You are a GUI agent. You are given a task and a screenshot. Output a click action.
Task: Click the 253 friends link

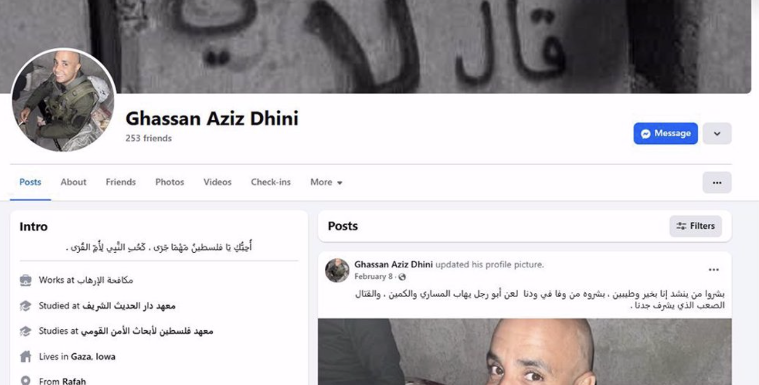pyautogui.click(x=149, y=139)
